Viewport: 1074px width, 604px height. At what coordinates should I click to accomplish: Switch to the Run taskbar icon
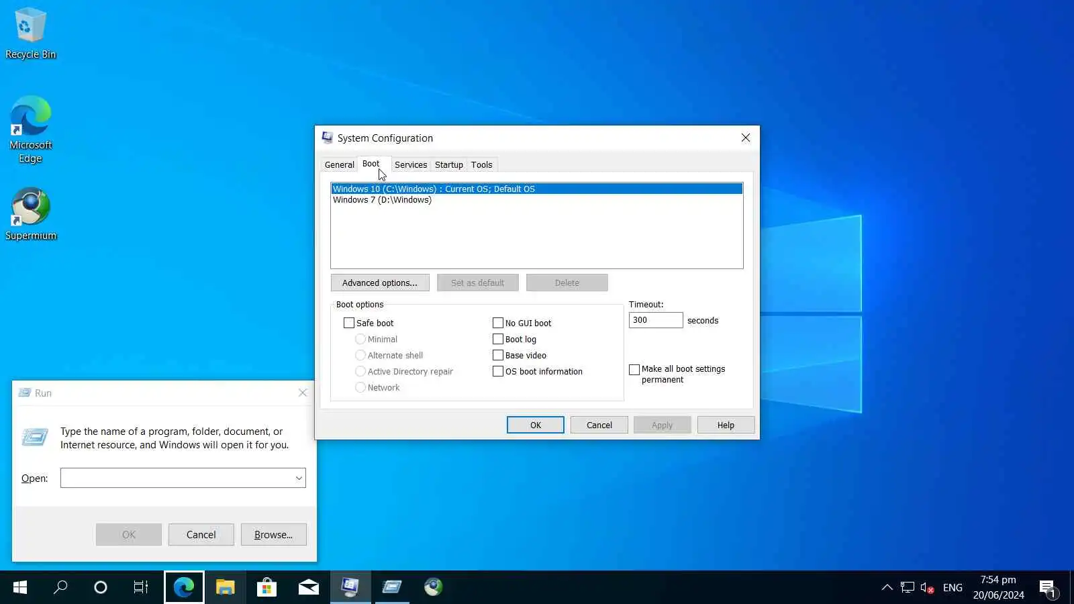coord(391,587)
